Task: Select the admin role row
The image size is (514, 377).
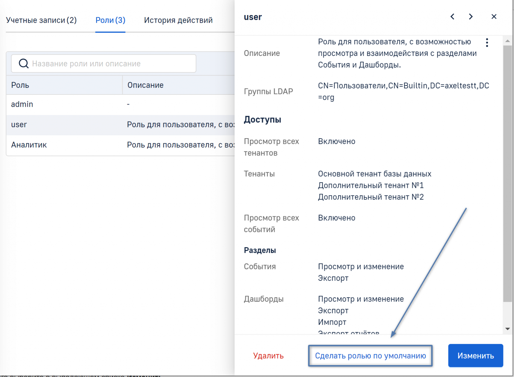Action: pyautogui.click(x=64, y=104)
